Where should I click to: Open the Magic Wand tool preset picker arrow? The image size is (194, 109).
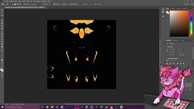click(x=9, y=4)
